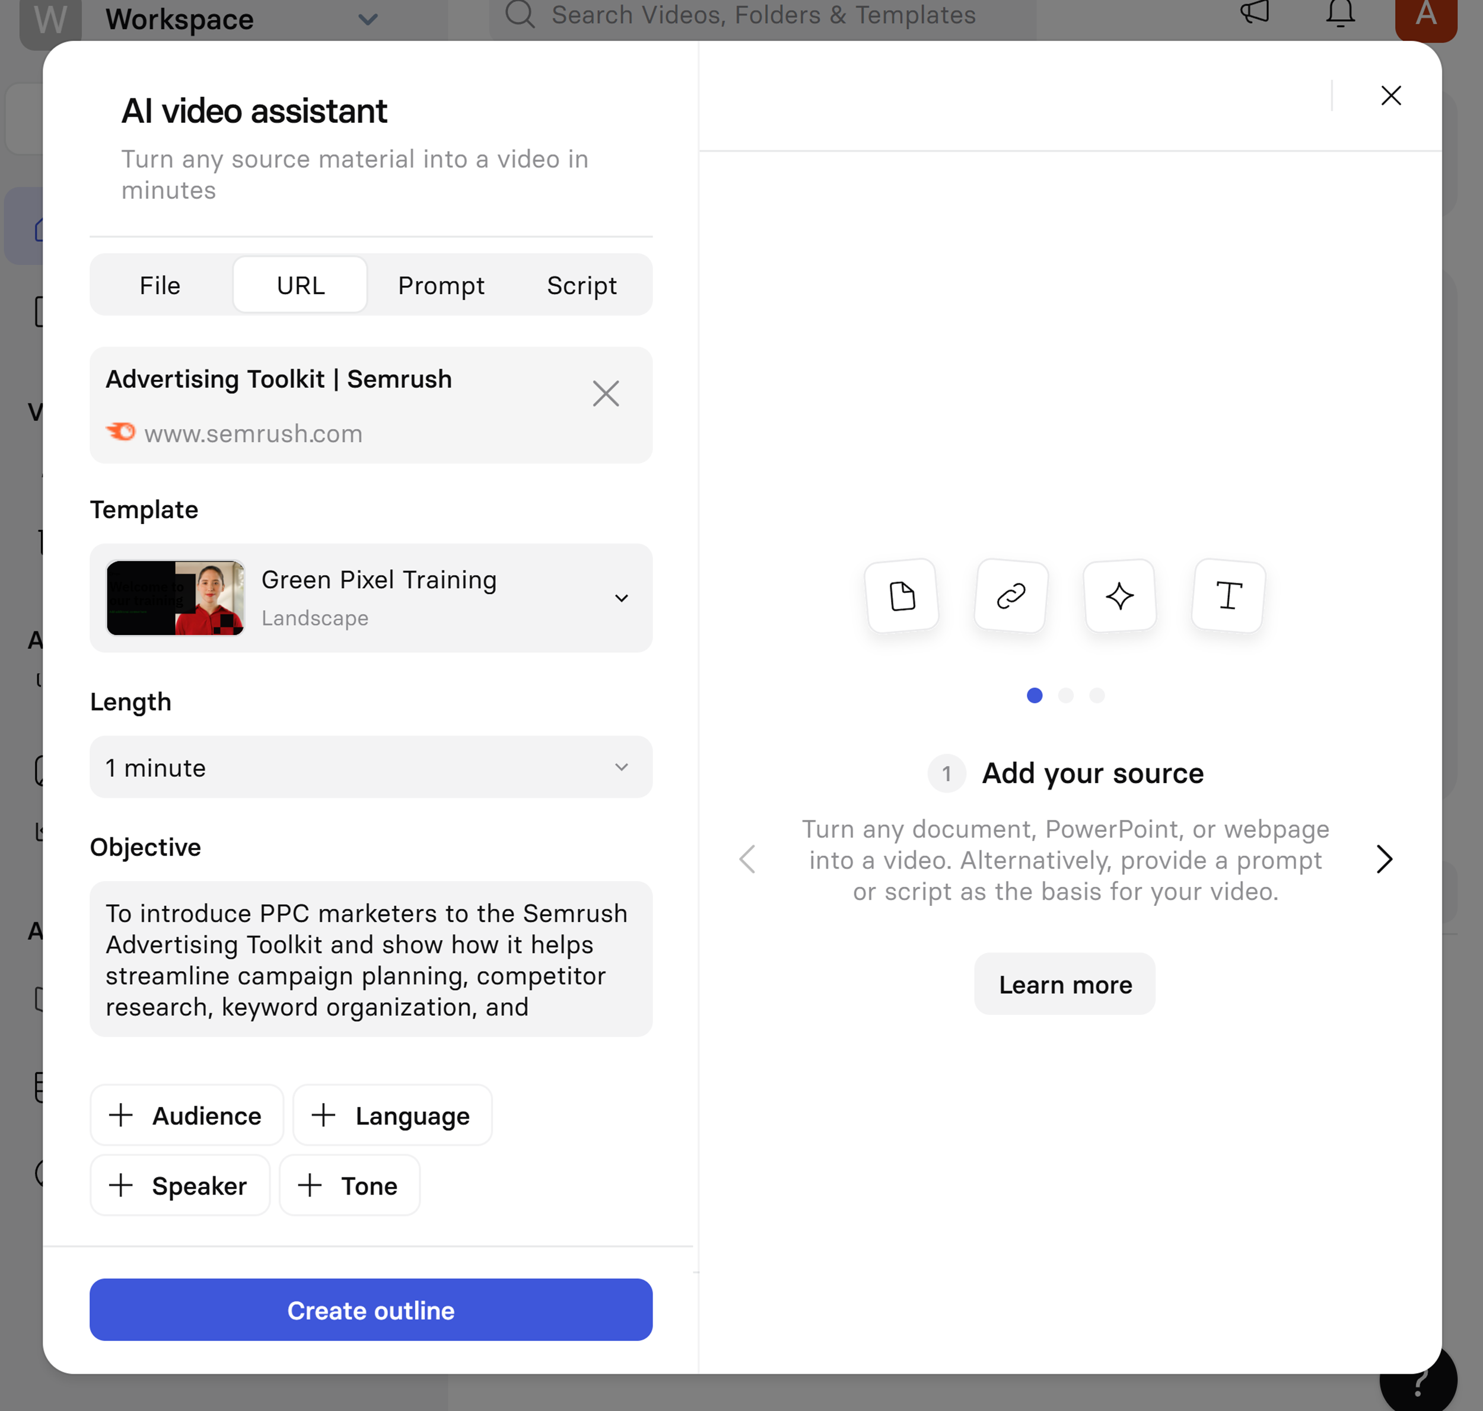Switch to the Script tab
The width and height of the screenshot is (1483, 1411).
tap(581, 285)
